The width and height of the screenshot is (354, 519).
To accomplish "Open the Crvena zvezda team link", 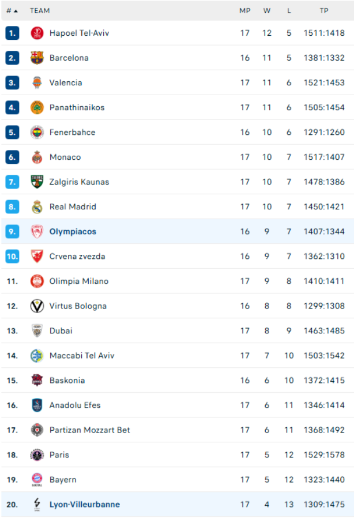I will pos(77,257).
